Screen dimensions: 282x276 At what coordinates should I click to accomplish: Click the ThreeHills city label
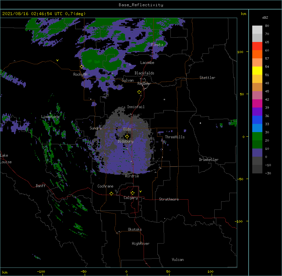[x=175, y=137]
